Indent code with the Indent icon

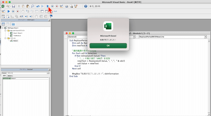[x=27, y=17]
